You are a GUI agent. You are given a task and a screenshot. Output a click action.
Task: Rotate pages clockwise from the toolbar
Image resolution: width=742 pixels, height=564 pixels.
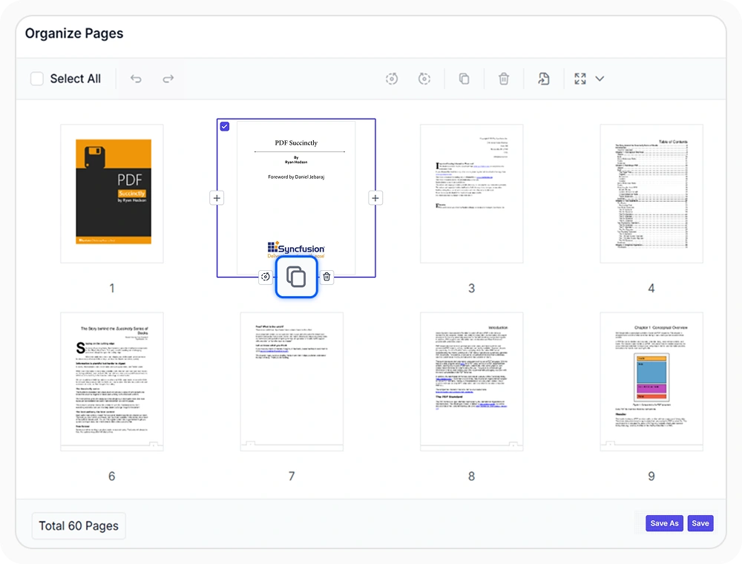coord(424,79)
